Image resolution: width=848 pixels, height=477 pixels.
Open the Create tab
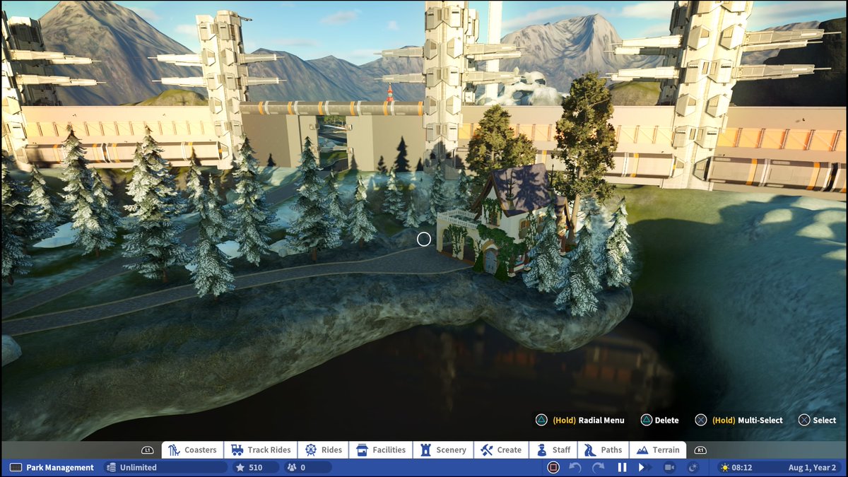(x=501, y=449)
